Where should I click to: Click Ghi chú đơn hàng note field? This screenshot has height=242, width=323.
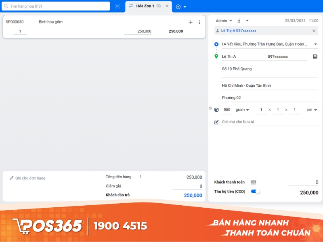[x=30, y=178]
